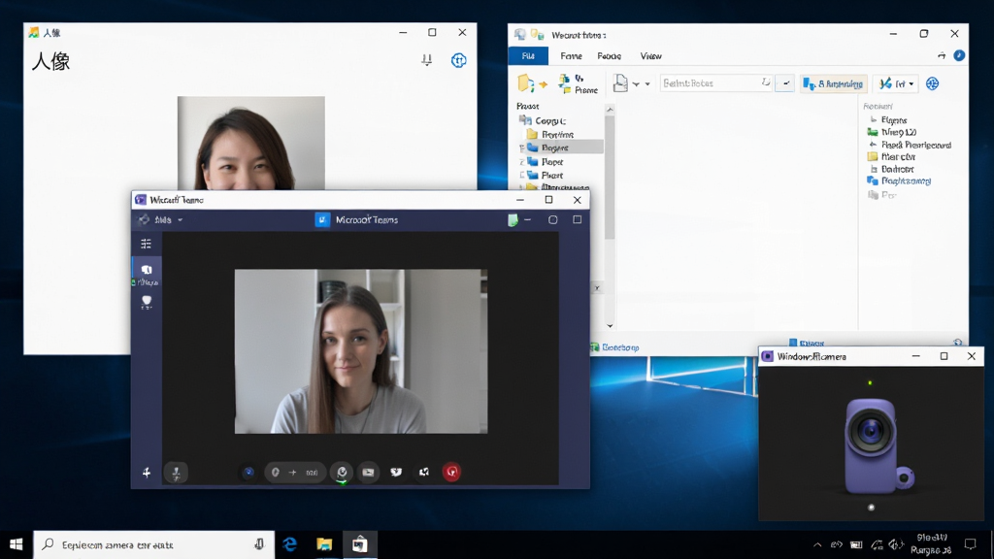Image resolution: width=994 pixels, height=559 pixels.
Task: Click the woman's video feed in Teams
Action: tap(361, 351)
